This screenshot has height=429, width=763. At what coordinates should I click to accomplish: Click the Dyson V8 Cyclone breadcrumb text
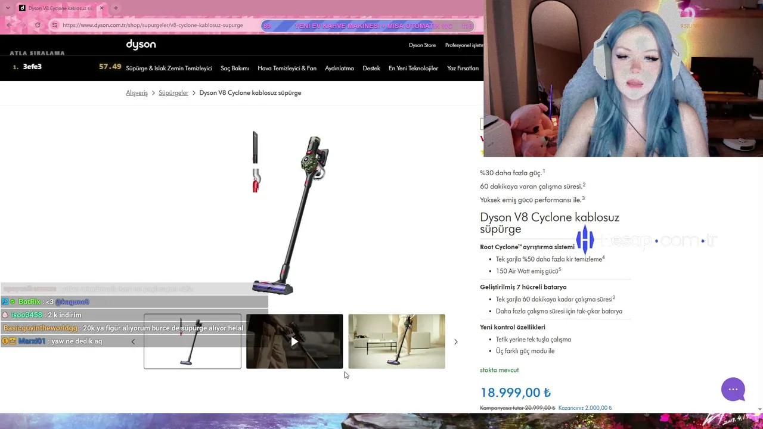point(250,93)
